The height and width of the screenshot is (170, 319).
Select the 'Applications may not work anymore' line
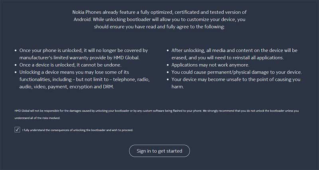click(x=210, y=65)
